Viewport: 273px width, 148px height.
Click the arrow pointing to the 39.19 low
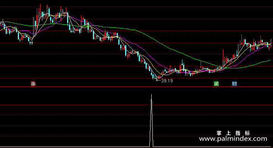tap(158, 80)
